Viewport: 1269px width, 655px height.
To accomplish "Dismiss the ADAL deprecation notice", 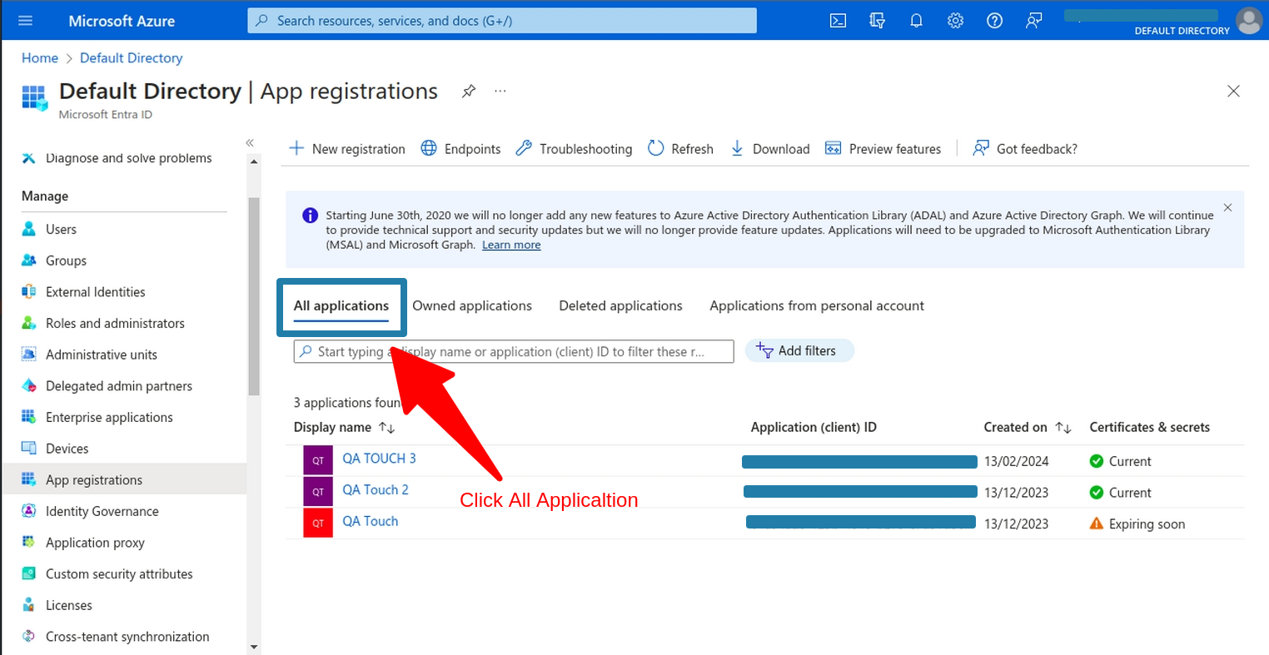I will click(1227, 207).
